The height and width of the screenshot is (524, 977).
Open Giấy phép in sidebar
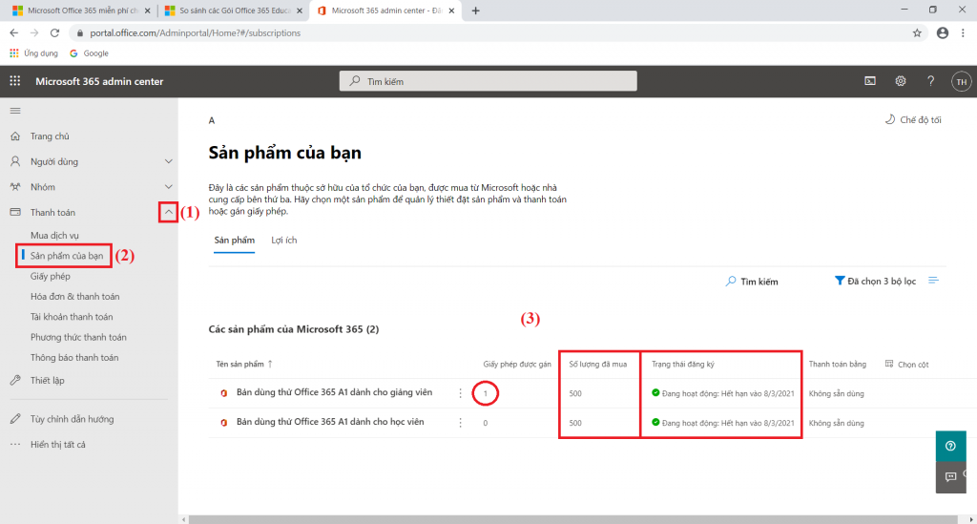point(51,276)
